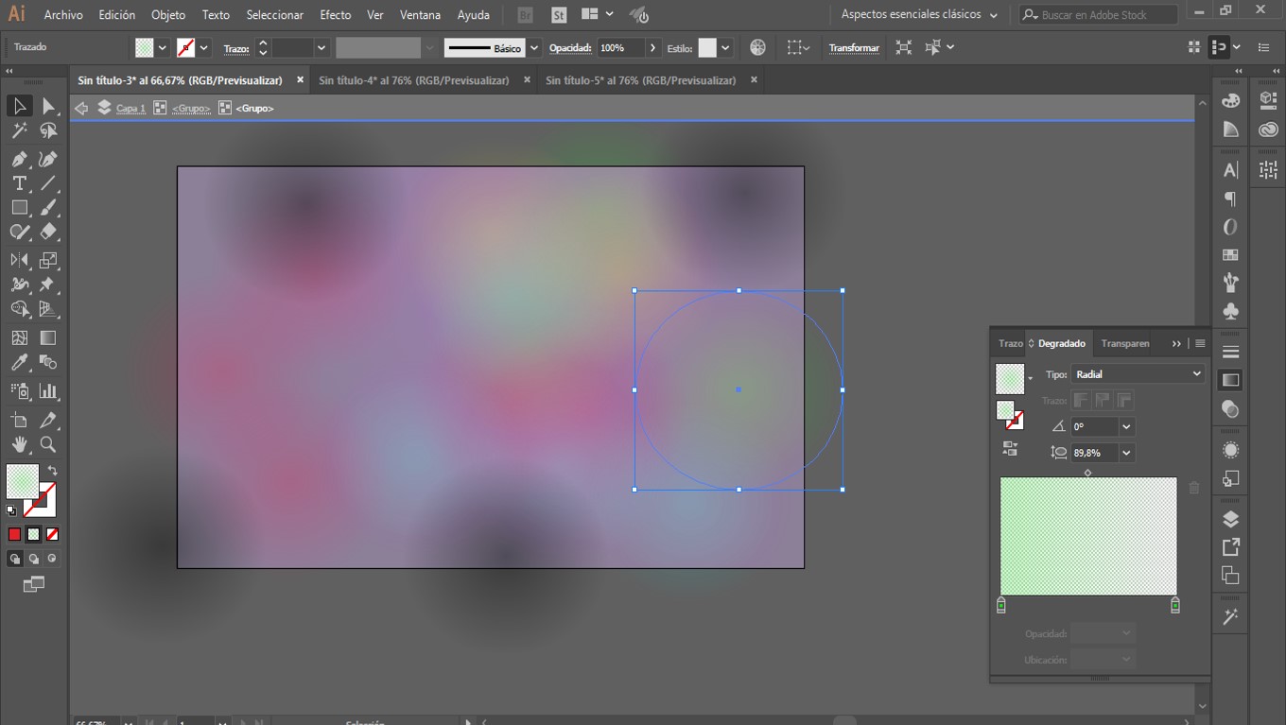The height and width of the screenshot is (725, 1286).
Task: Select the Shape Builder tool
Action: point(19,309)
